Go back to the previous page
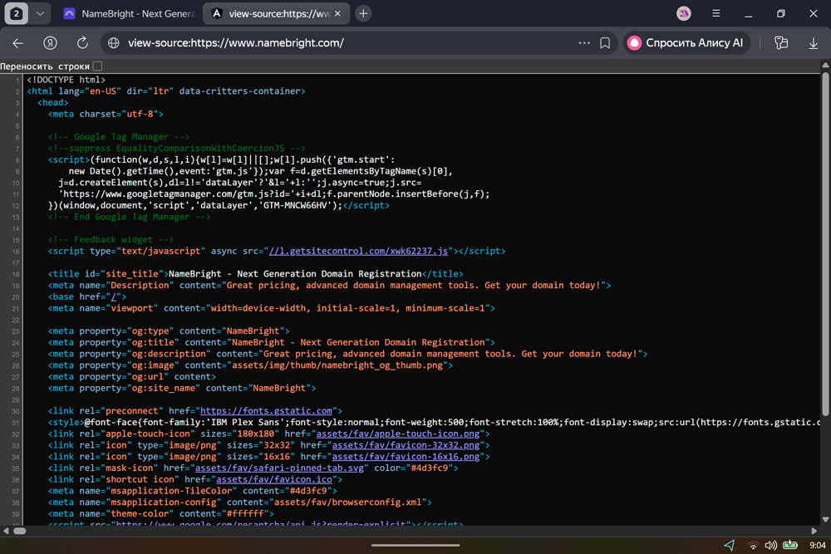This screenshot has height=554, width=831. pos(18,43)
